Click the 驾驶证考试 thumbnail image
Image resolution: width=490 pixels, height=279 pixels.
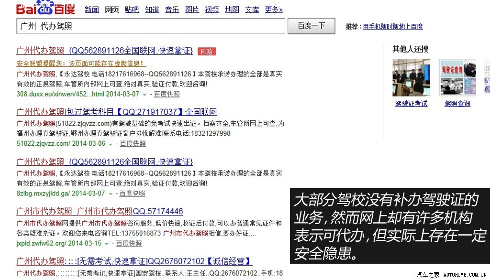pos(411,77)
